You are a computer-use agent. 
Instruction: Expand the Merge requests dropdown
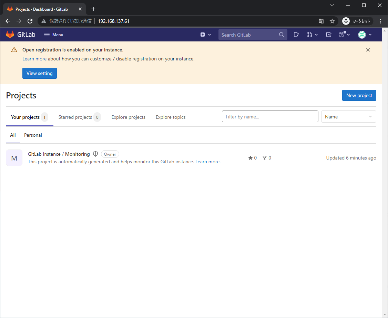pyautogui.click(x=312, y=35)
